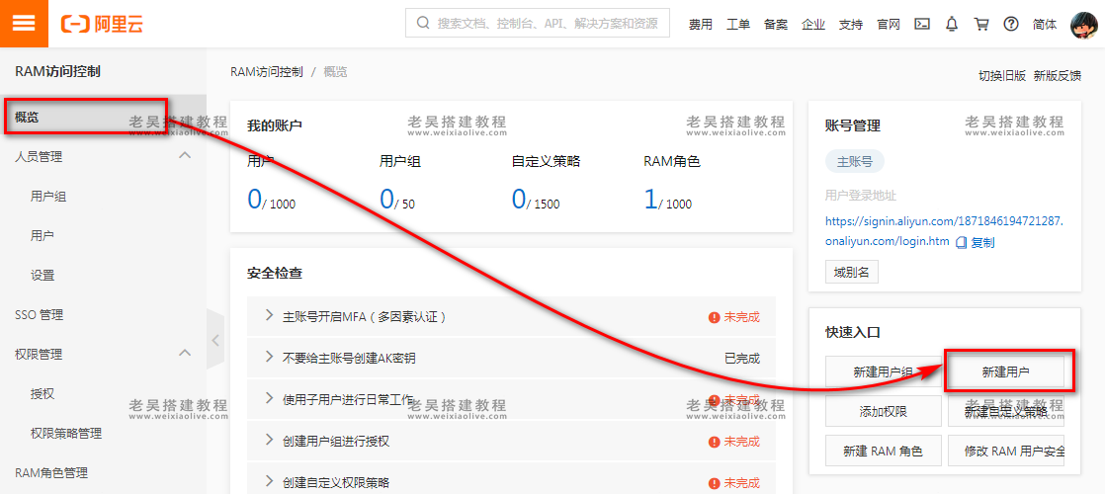
Task: Click the 复制 link
Action: tap(983, 242)
